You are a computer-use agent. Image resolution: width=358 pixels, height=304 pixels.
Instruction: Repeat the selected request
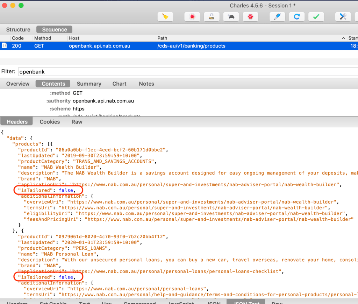(296, 16)
